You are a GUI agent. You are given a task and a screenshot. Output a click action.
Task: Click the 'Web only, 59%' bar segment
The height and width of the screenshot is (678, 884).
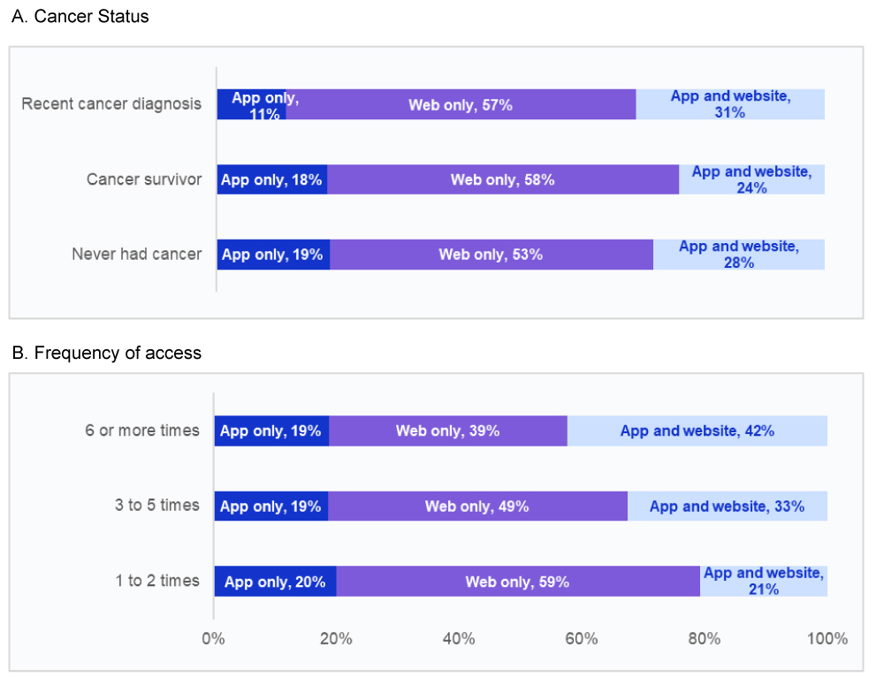[x=517, y=582]
